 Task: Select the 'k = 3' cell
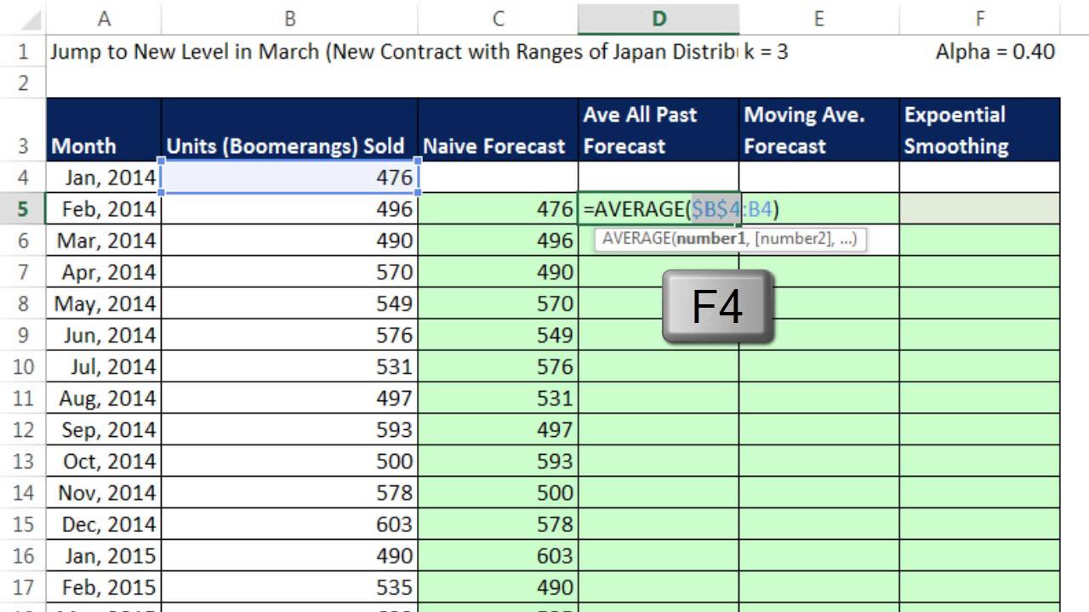tap(766, 52)
